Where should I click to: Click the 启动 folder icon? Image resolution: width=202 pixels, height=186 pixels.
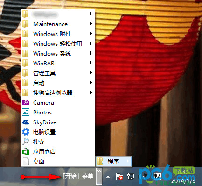[x=25, y=83]
